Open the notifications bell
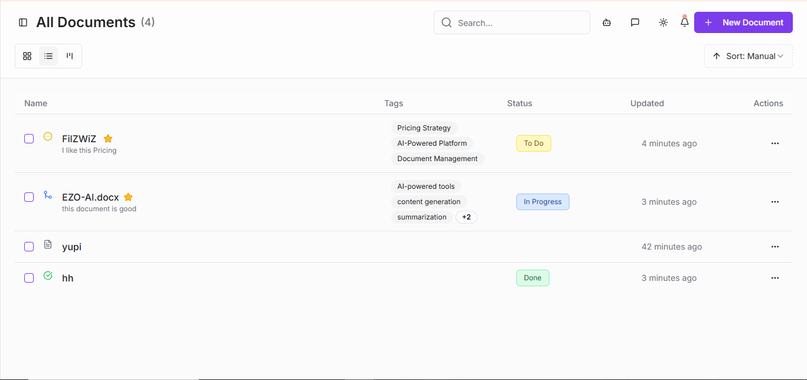 point(685,22)
